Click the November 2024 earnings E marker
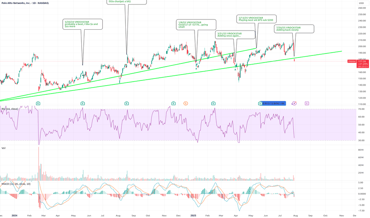The width and height of the screenshot is (370, 218). pos(173,103)
